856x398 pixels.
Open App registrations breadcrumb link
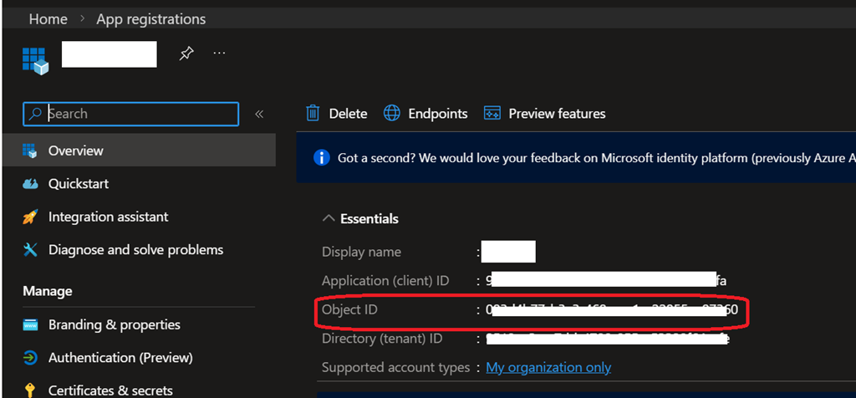click(150, 18)
